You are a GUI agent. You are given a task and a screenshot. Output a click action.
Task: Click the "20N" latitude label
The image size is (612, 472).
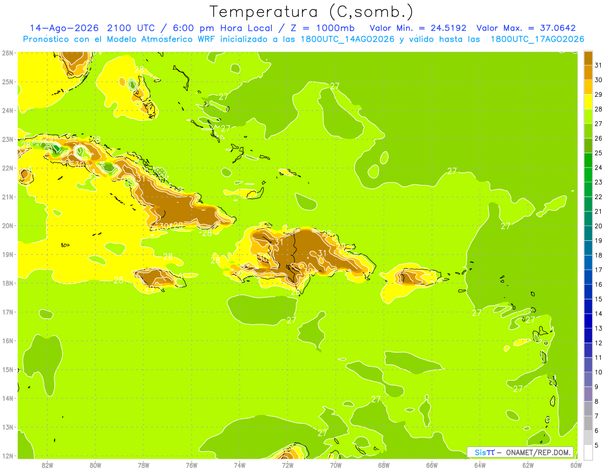click(8, 226)
